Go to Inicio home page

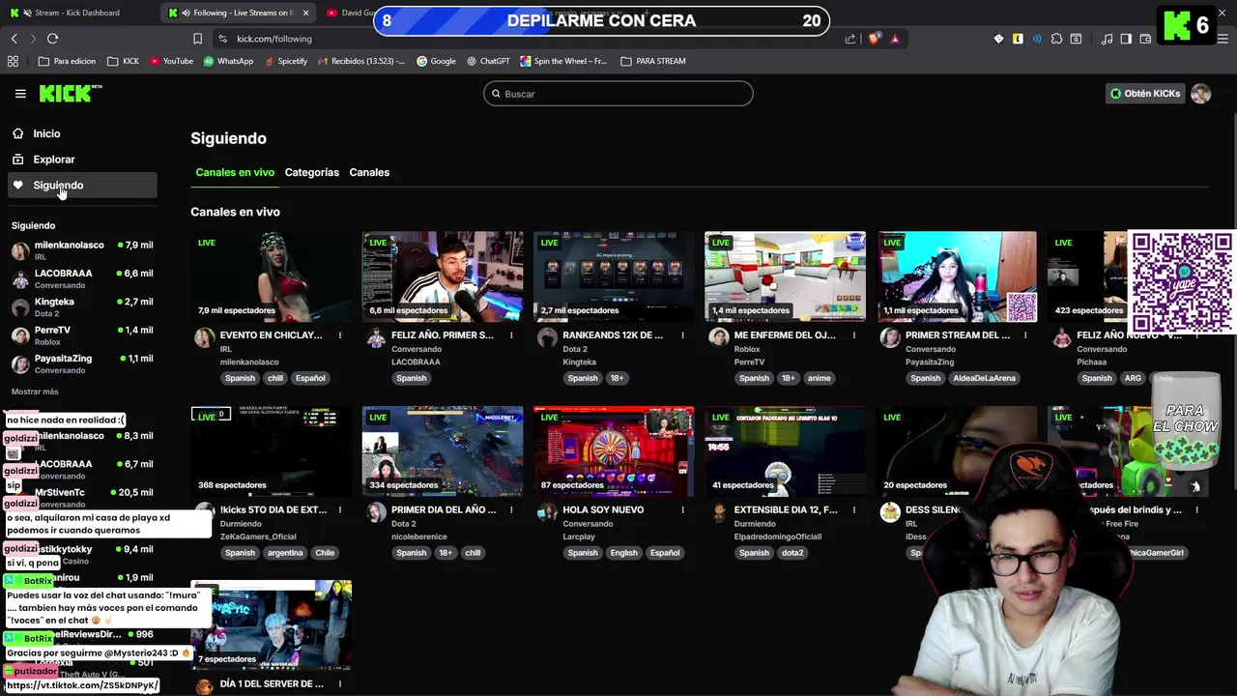coord(46,133)
